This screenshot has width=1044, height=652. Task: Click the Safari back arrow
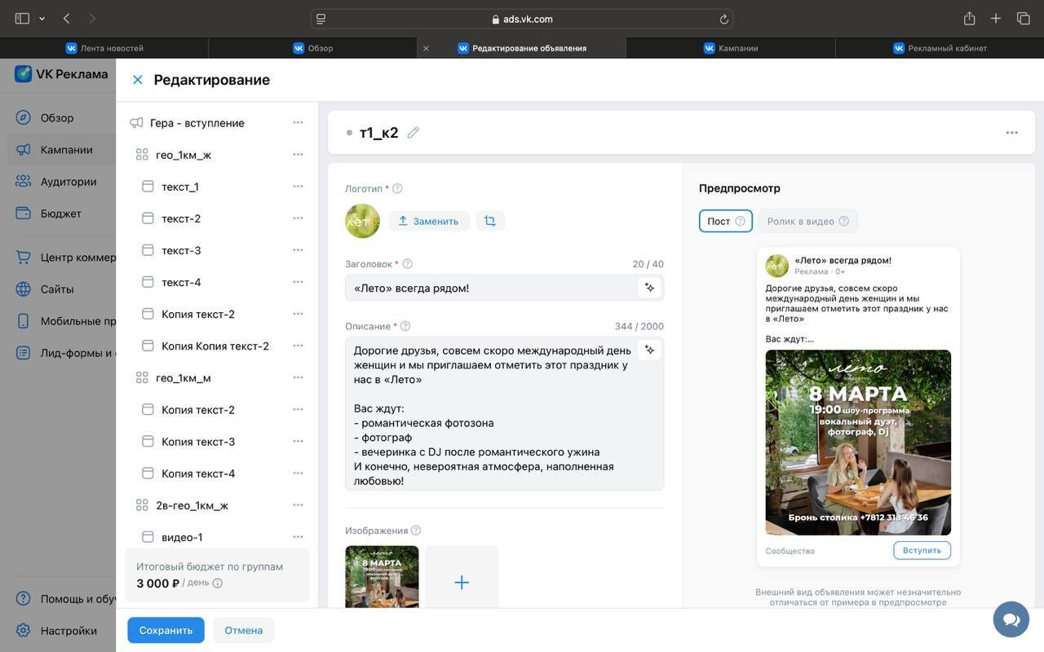click(66, 18)
